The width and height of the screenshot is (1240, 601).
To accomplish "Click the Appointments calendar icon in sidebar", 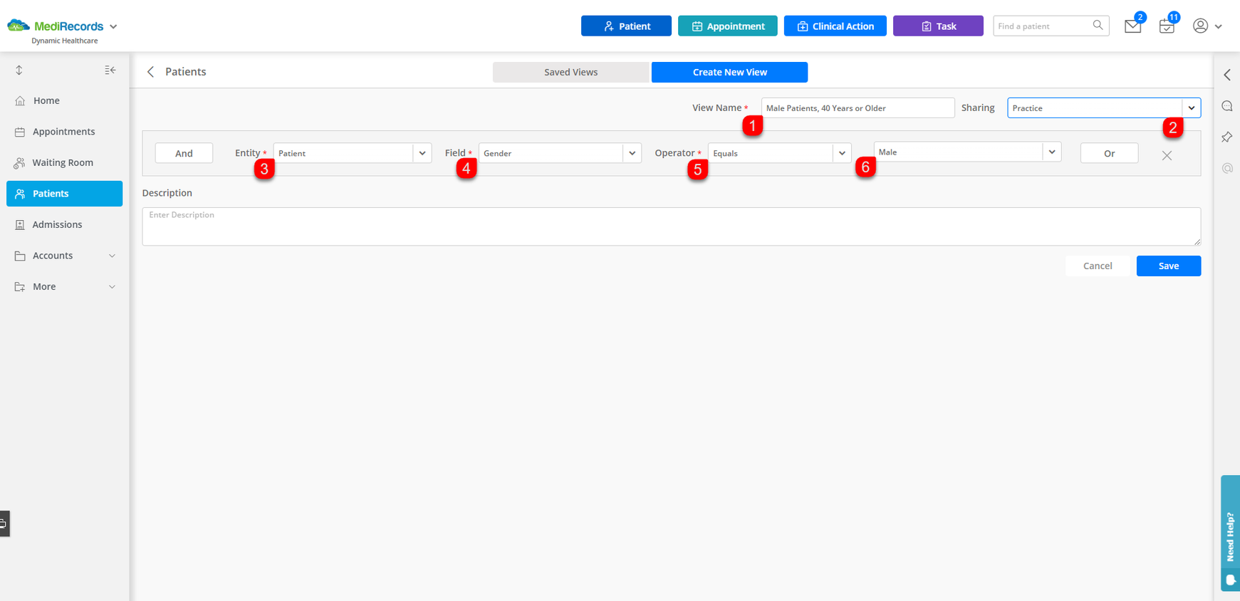I will click(20, 132).
